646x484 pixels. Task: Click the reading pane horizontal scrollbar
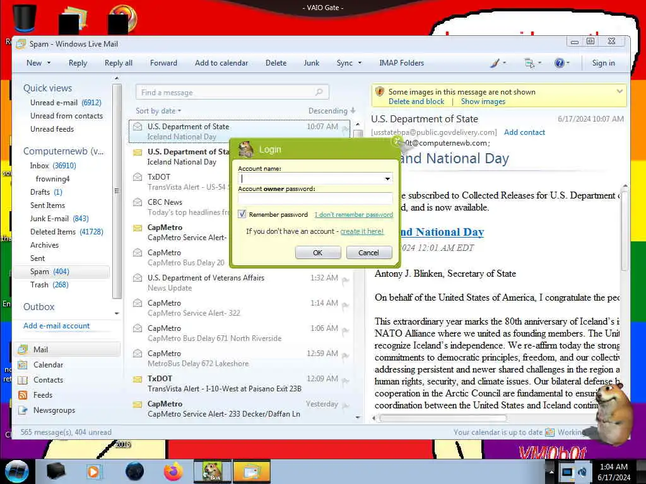[443, 418]
